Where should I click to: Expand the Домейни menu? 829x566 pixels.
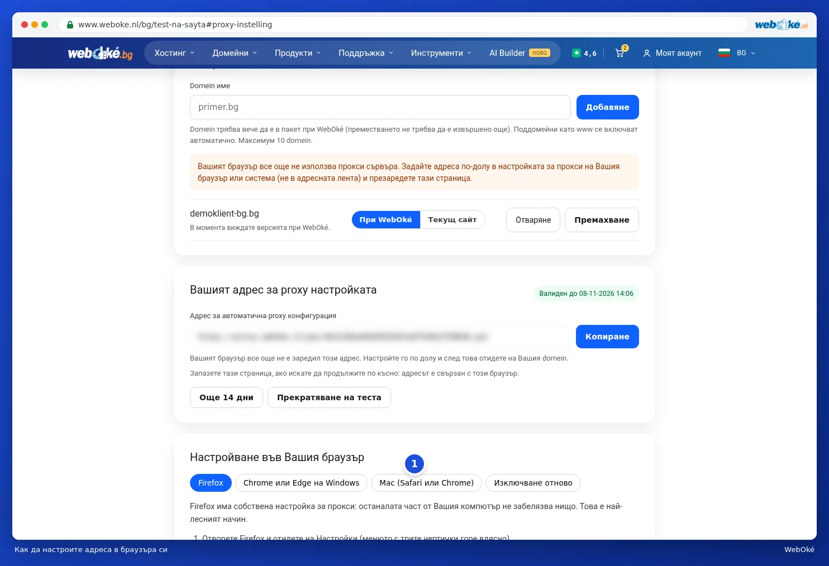[x=235, y=53]
